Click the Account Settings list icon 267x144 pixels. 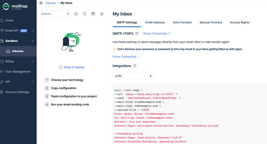(x=2, y=92)
